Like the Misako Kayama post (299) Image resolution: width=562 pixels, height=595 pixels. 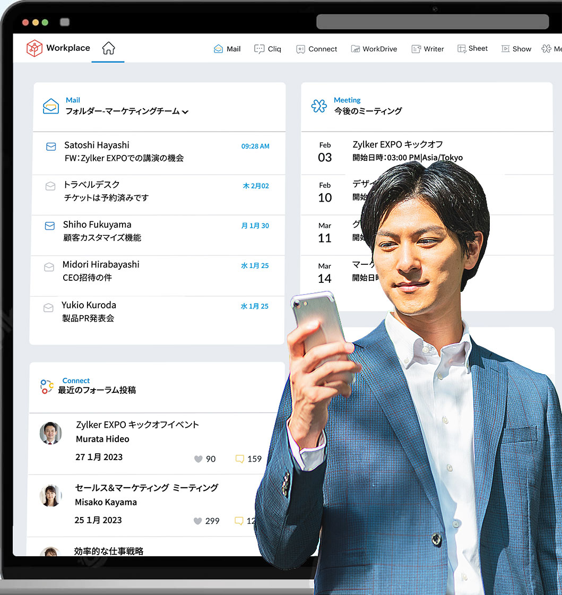(x=206, y=521)
